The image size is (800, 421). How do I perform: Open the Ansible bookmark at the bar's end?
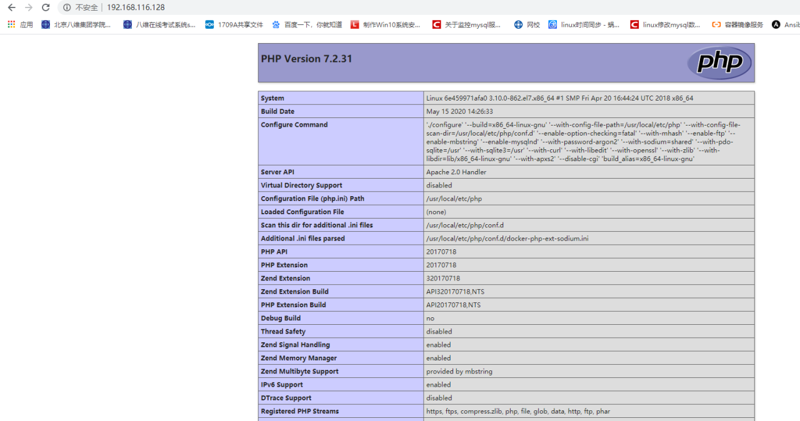coord(786,24)
